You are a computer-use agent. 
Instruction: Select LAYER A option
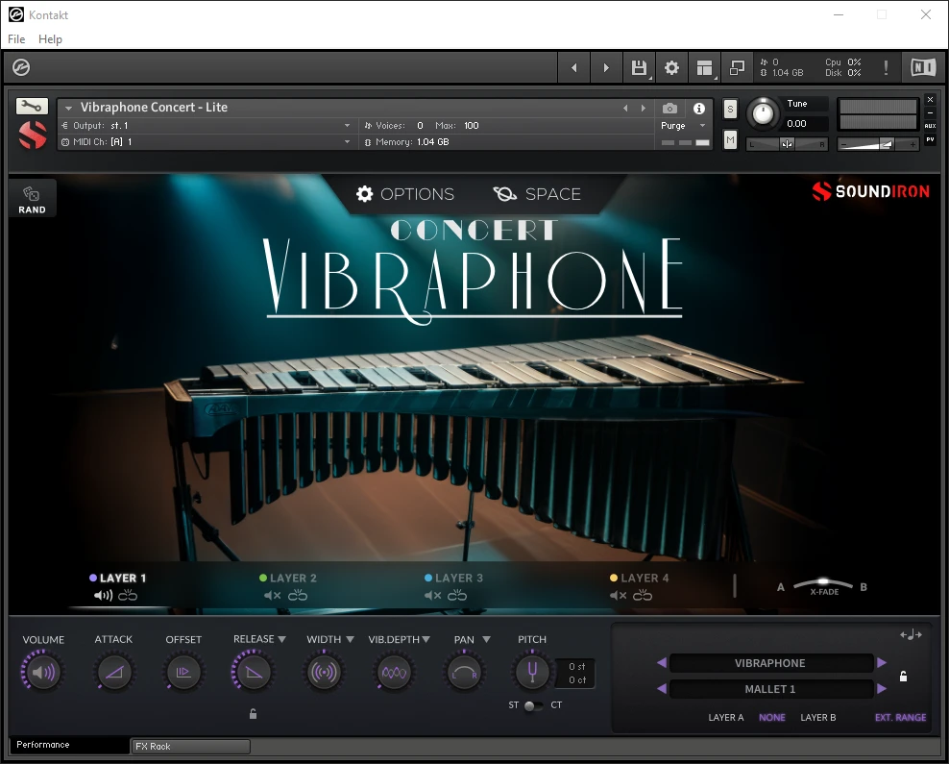coord(725,717)
